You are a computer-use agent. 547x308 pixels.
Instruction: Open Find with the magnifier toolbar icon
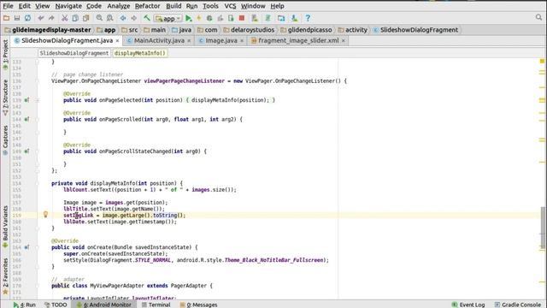tap(99, 18)
